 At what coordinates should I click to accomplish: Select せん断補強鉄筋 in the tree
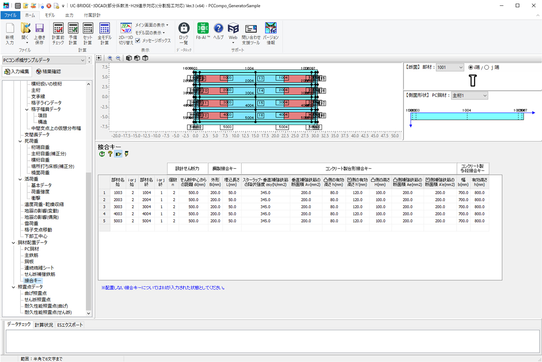[40, 274]
